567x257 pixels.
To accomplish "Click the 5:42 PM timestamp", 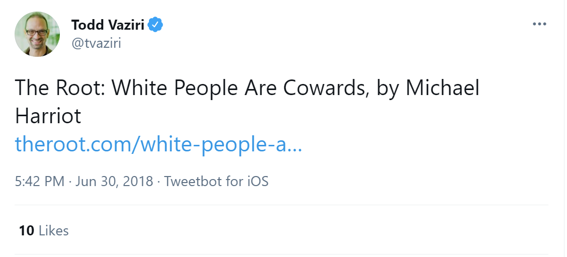I will pos(39,181).
